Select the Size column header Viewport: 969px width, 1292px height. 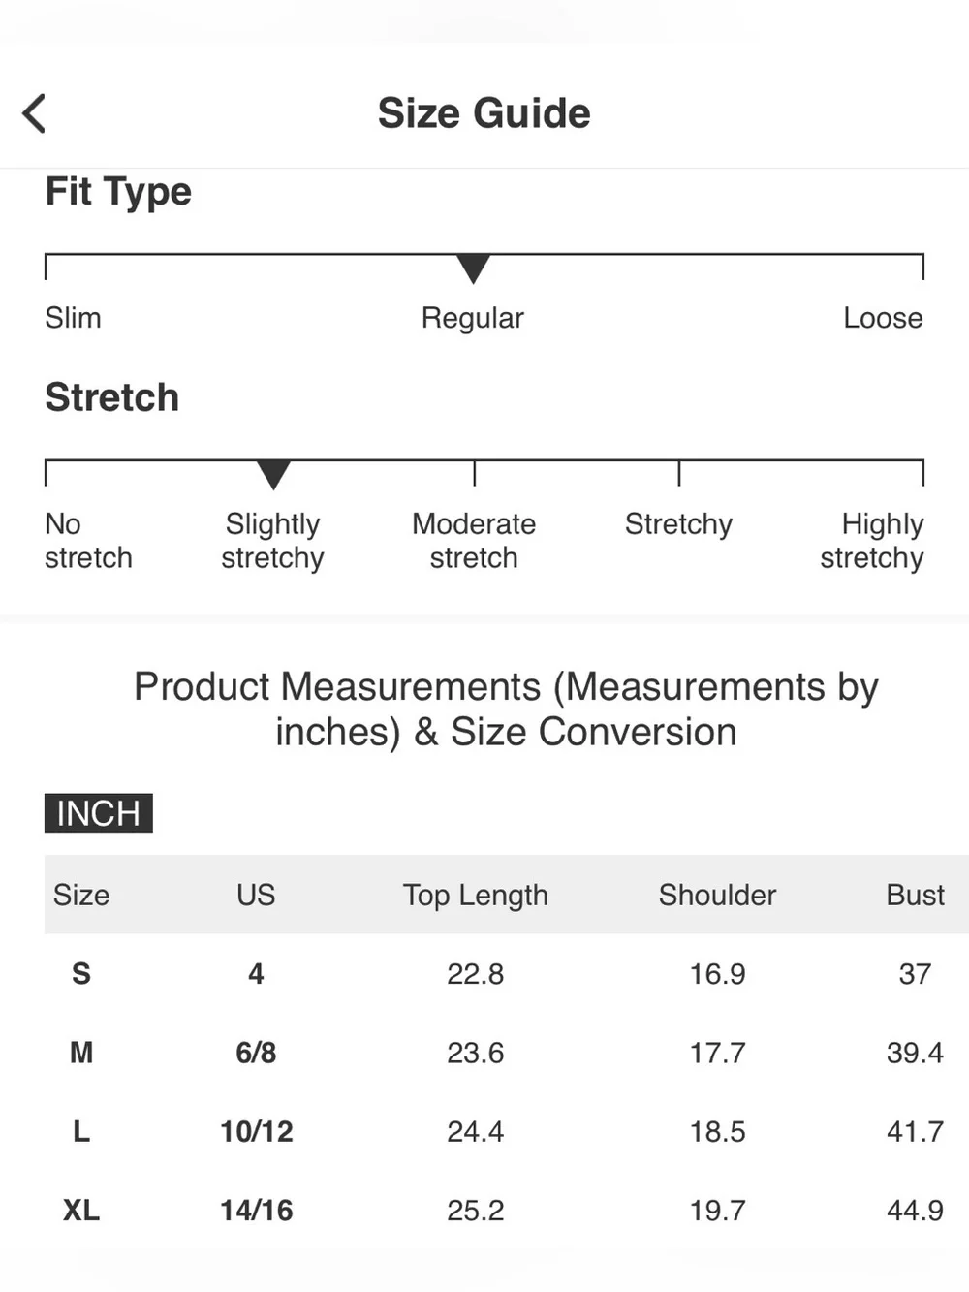(x=81, y=895)
